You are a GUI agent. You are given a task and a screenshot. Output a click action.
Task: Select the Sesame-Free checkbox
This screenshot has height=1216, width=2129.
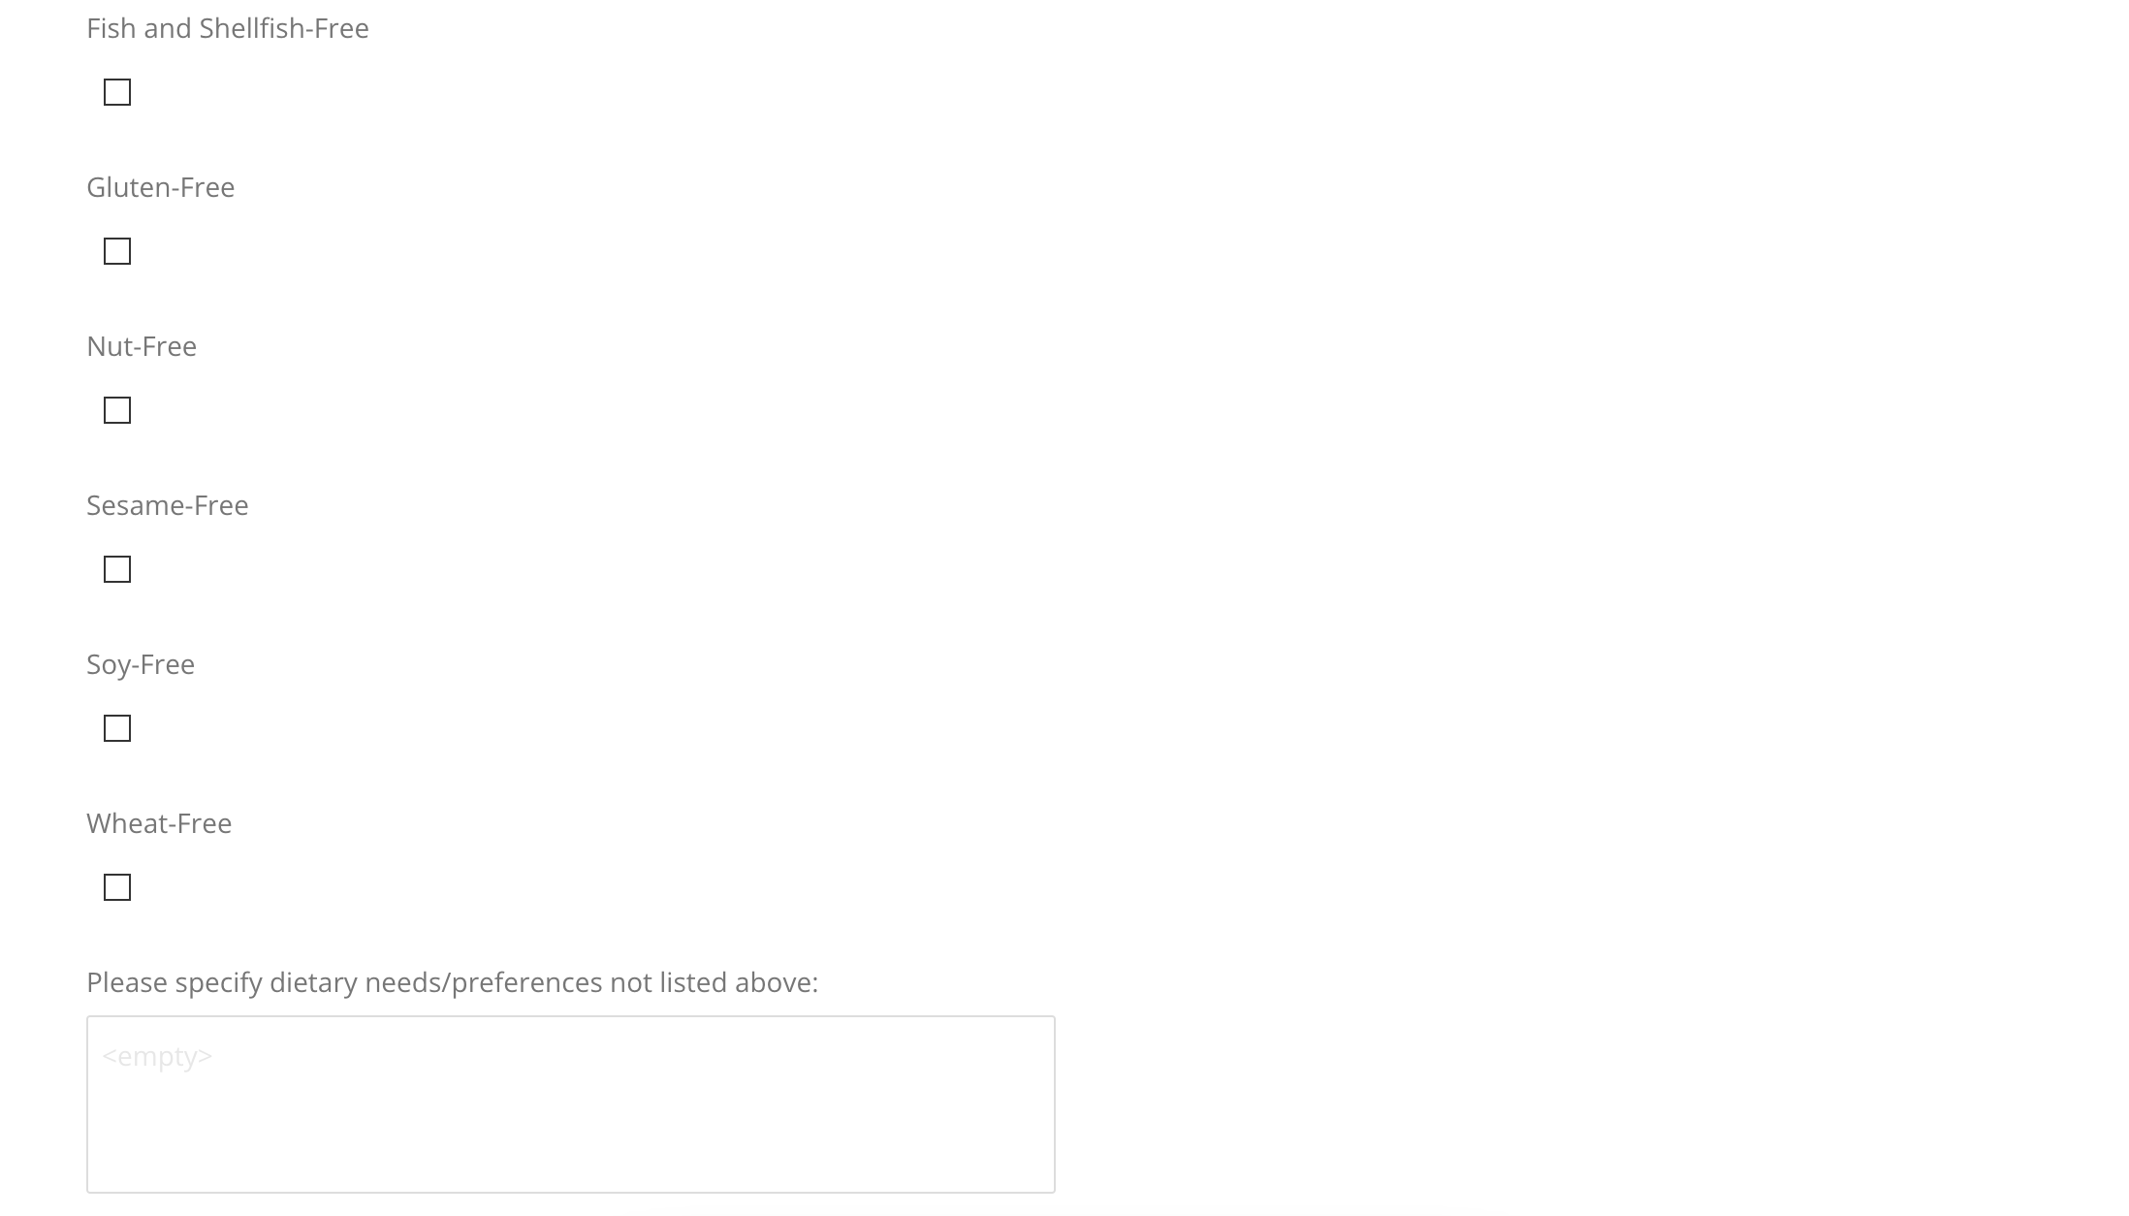tap(117, 569)
